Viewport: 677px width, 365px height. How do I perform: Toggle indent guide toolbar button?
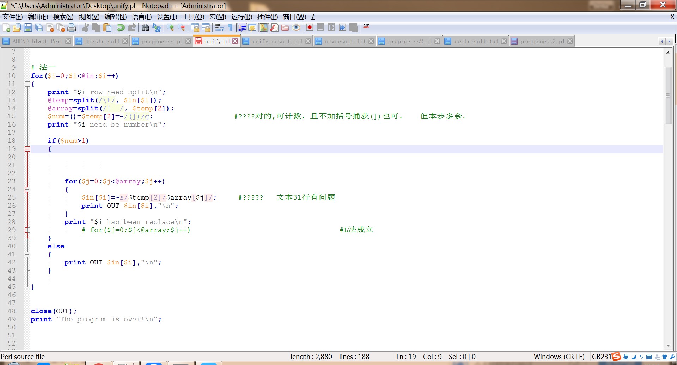click(x=242, y=28)
